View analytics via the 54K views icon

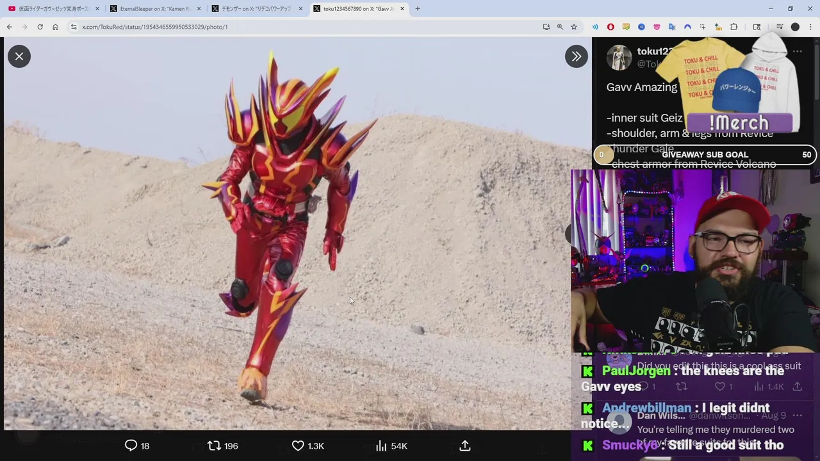coord(391,446)
